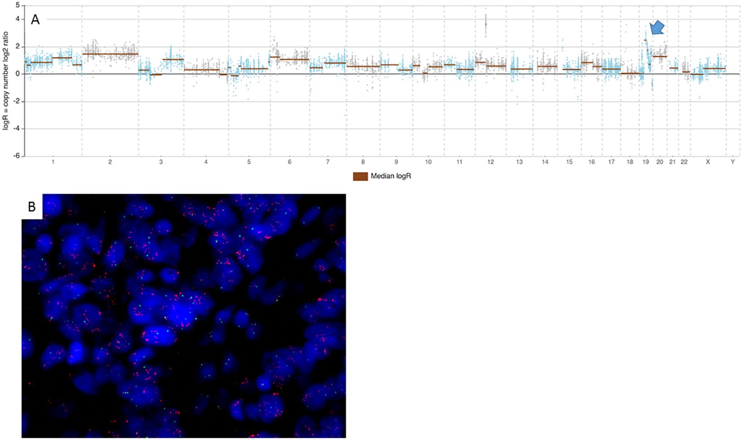743x440 pixels.
Task: Click chromosome 7 label on x-axis
Action: pyautogui.click(x=328, y=162)
